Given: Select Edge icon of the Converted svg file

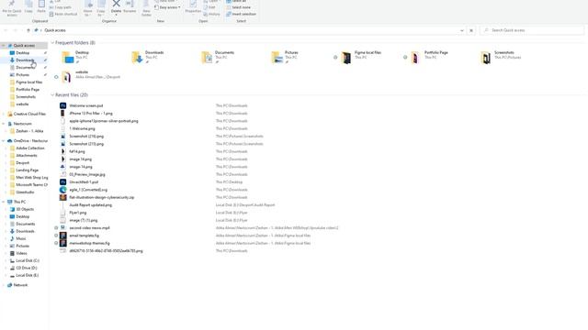Looking at the screenshot, I should tap(63, 190).
